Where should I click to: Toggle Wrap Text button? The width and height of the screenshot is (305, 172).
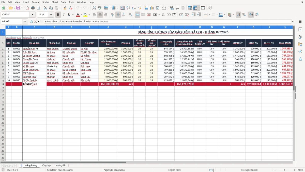(131, 15)
